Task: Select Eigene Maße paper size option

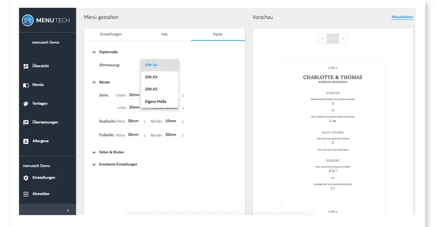Action: click(155, 101)
